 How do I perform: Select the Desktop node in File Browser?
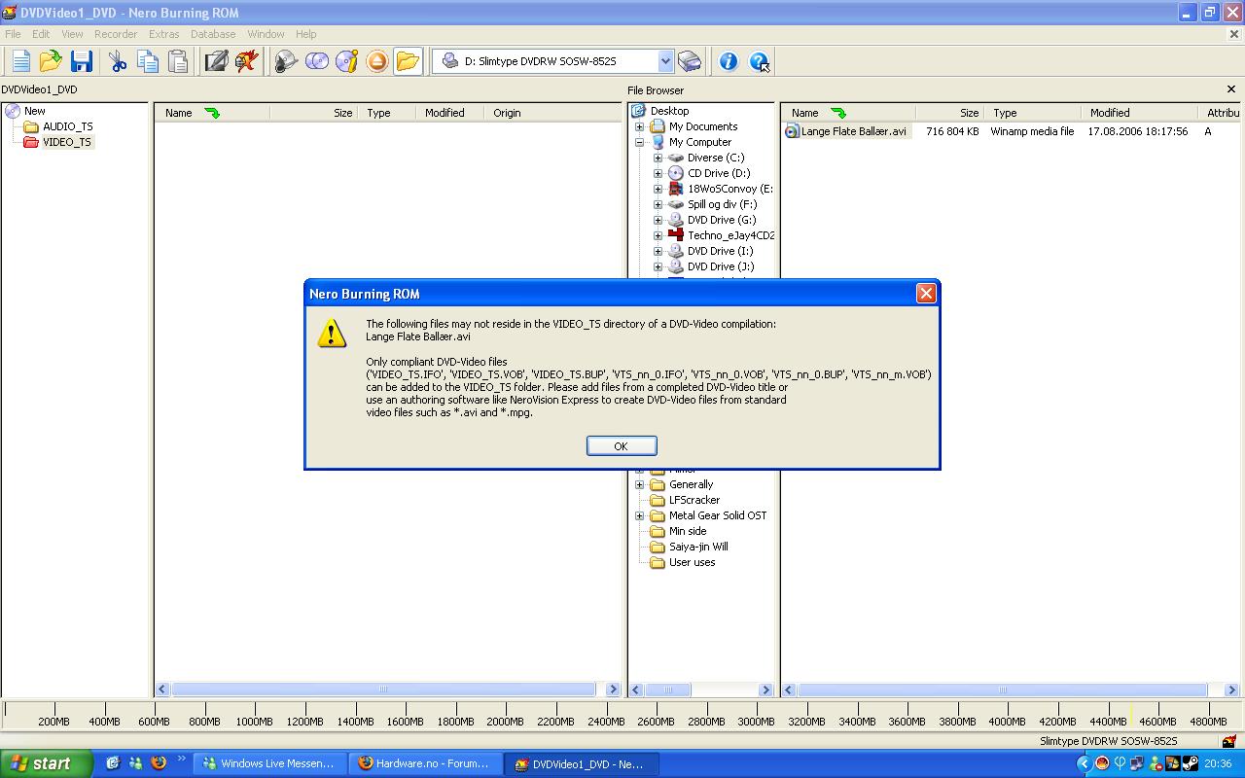(x=660, y=111)
